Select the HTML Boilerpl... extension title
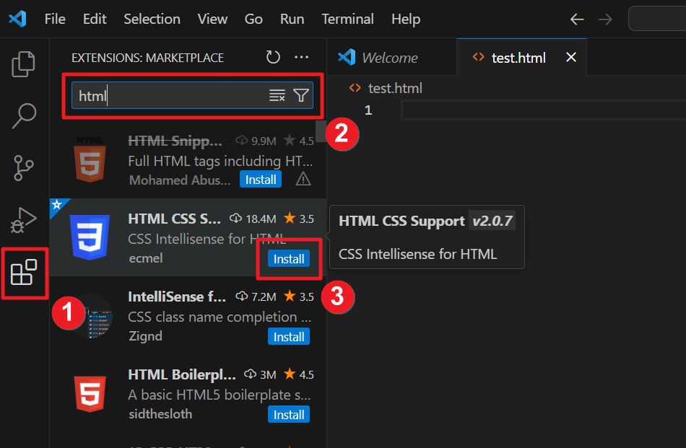Viewport: 686px width, 448px height. click(x=181, y=374)
